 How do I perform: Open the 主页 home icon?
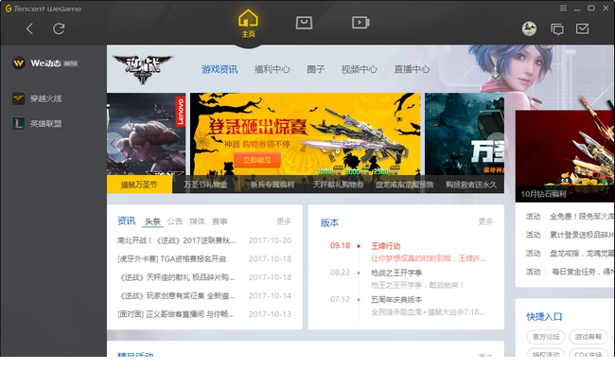pyautogui.click(x=248, y=24)
